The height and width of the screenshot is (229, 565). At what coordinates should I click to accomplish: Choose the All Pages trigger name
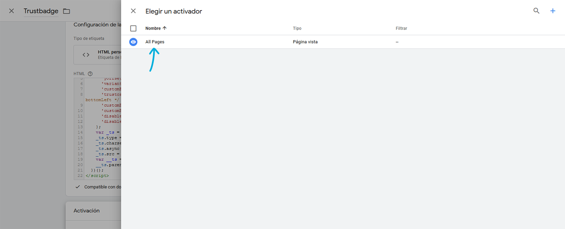[155, 42]
